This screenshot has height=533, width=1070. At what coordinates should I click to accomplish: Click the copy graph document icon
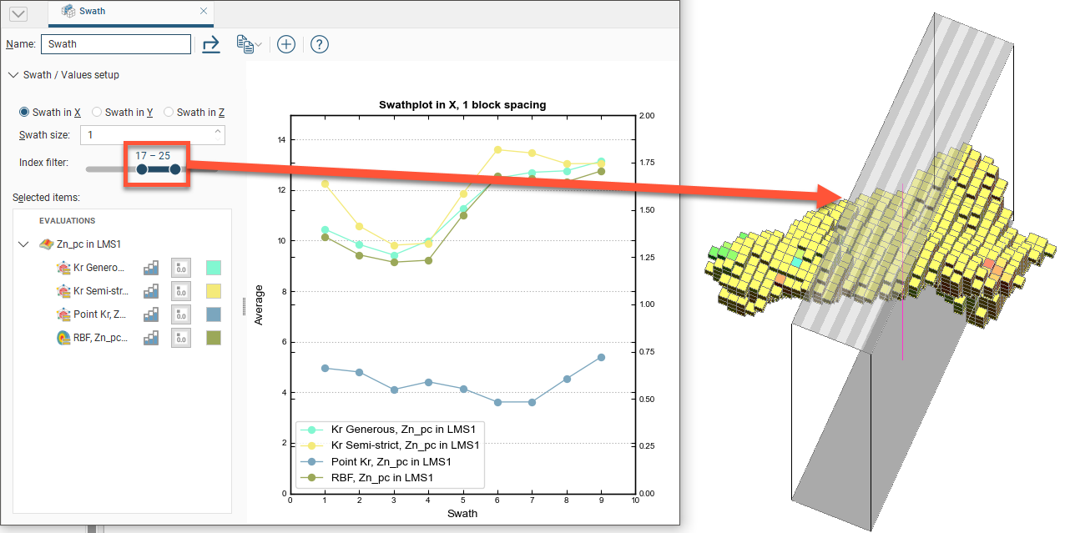[x=245, y=44]
